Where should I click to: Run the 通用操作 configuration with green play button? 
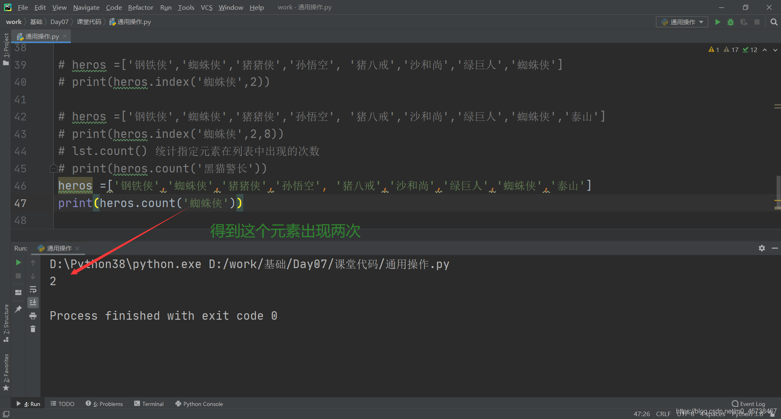point(718,22)
